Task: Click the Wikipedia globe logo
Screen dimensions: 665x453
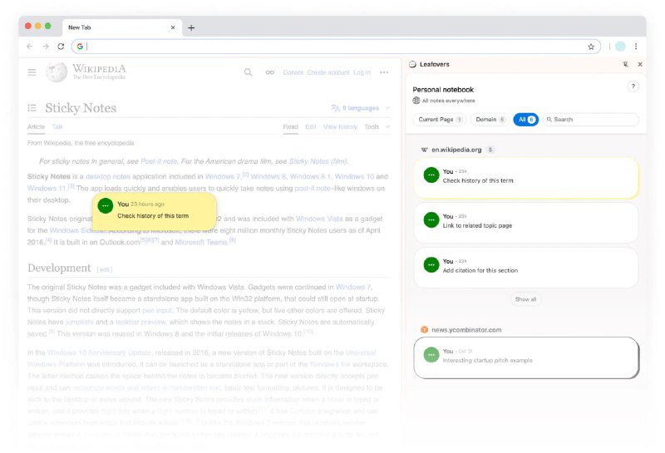Action: pyautogui.click(x=57, y=72)
